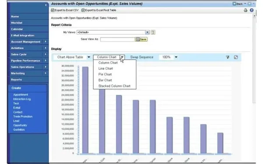
Task: Open Calendar in sidebar
Action: (x=17, y=29)
